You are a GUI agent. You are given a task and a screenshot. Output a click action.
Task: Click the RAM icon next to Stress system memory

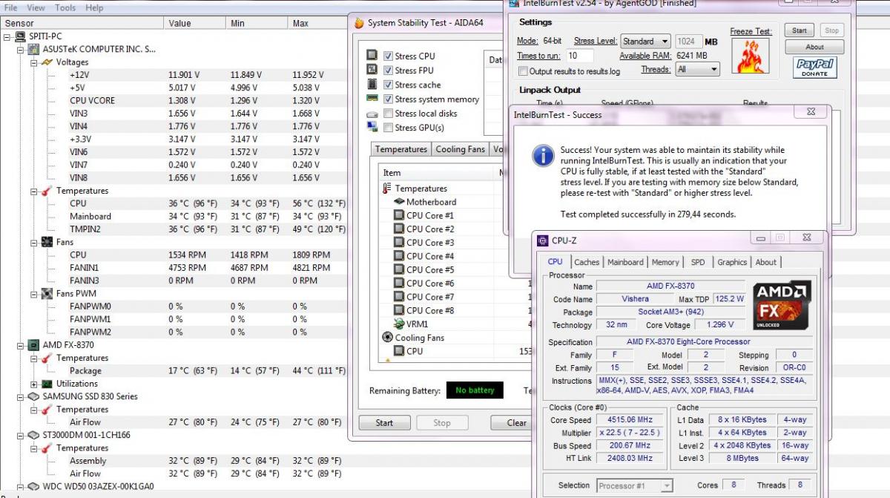point(373,99)
